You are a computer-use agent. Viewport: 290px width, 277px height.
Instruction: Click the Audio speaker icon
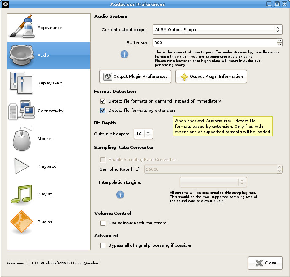click(22, 55)
